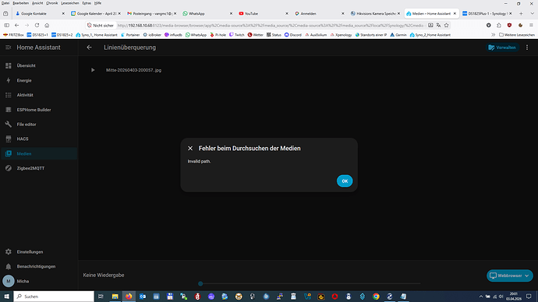Open a new browser tab
This screenshot has height=302, width=538.
point(521,13)
